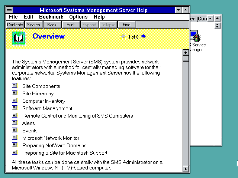The width and height of the screenshot is (238, 178).
Task: Open the Options menu
Action: point(78,17)
